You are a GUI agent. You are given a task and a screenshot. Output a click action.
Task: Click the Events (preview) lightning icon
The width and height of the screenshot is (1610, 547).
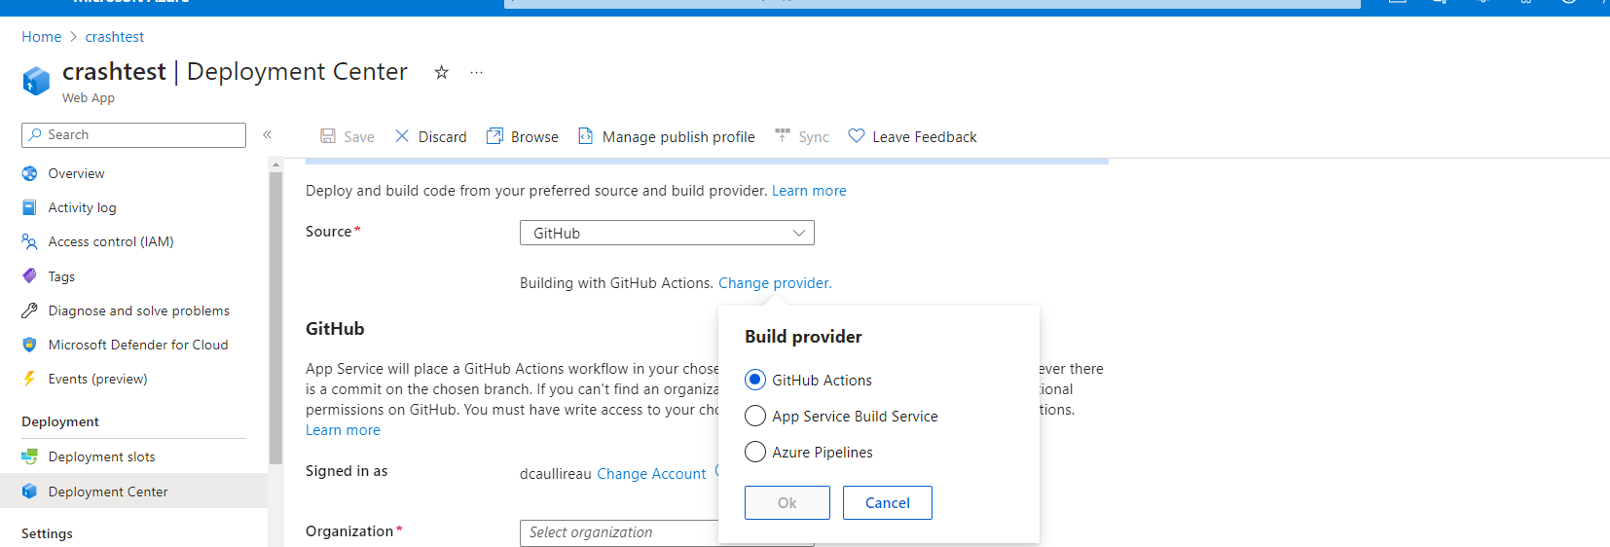[30, 379]
